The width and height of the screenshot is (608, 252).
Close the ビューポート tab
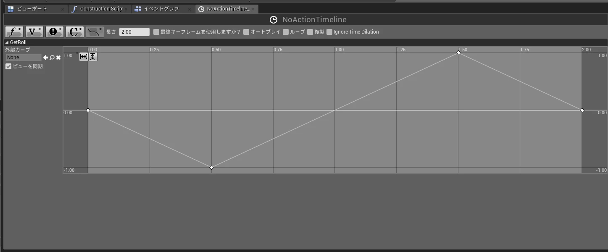63,9
